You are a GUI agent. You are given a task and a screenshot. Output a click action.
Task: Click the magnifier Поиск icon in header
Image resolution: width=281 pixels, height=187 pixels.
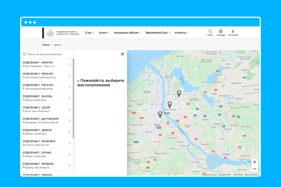point(210,31)
